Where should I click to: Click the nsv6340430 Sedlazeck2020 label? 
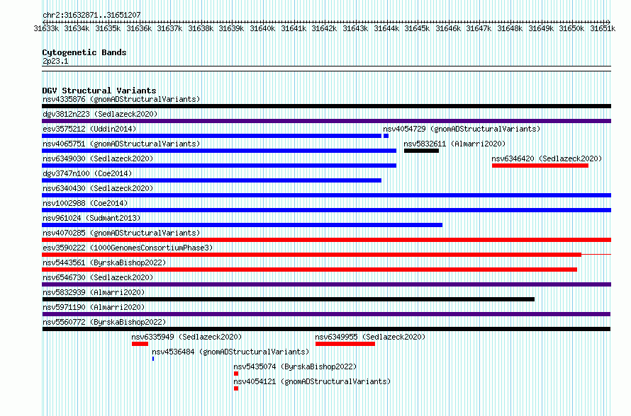pyautogui.click(x=98, y=188)
